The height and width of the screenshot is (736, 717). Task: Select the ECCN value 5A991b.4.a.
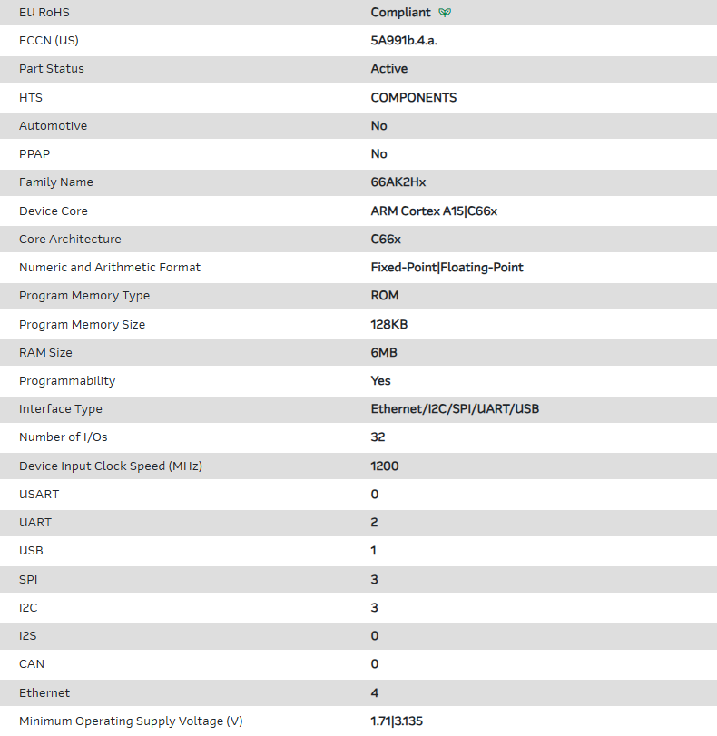pos(408,41)
